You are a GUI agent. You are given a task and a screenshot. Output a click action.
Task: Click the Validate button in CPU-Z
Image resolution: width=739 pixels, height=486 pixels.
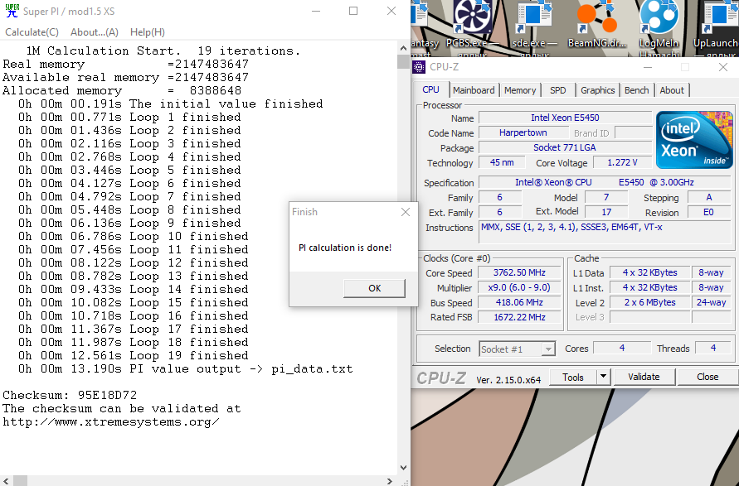point(644,377)
